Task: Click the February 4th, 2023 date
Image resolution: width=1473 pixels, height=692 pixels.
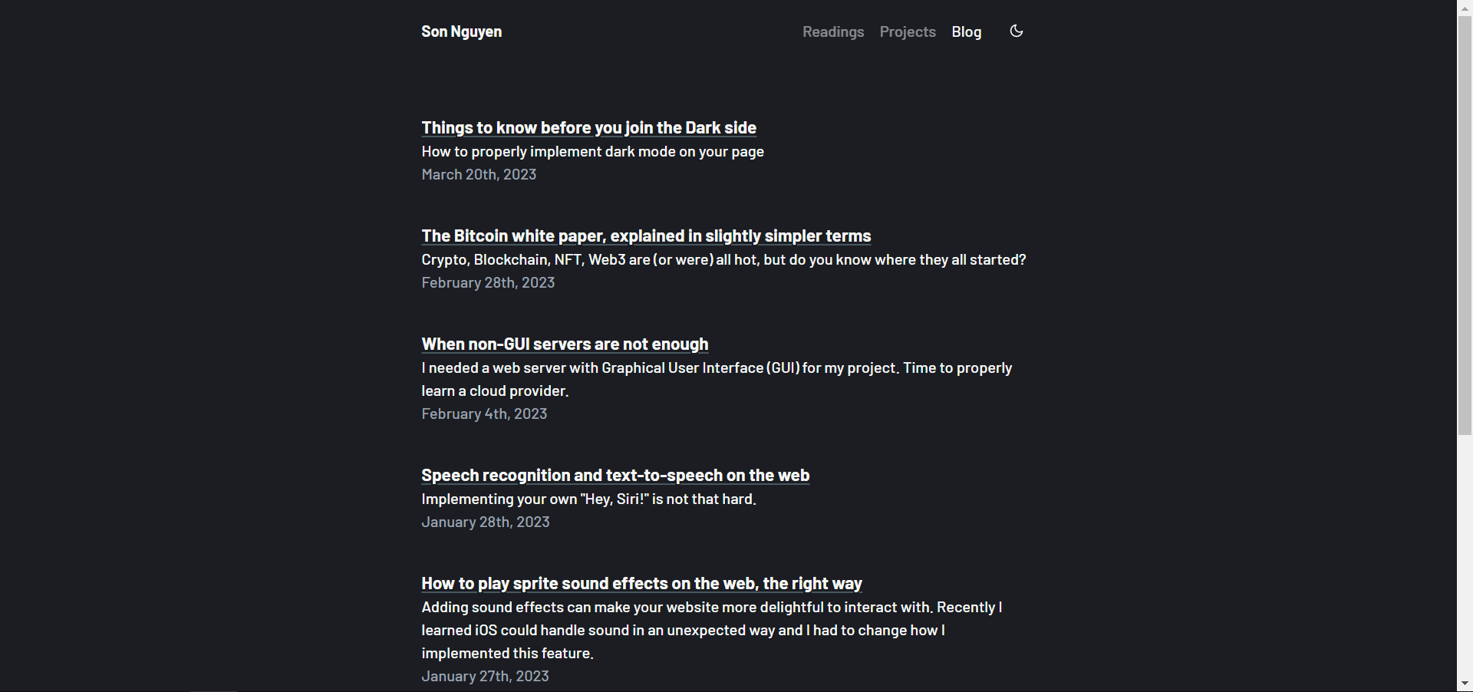Action: click(x=484, y=414)
